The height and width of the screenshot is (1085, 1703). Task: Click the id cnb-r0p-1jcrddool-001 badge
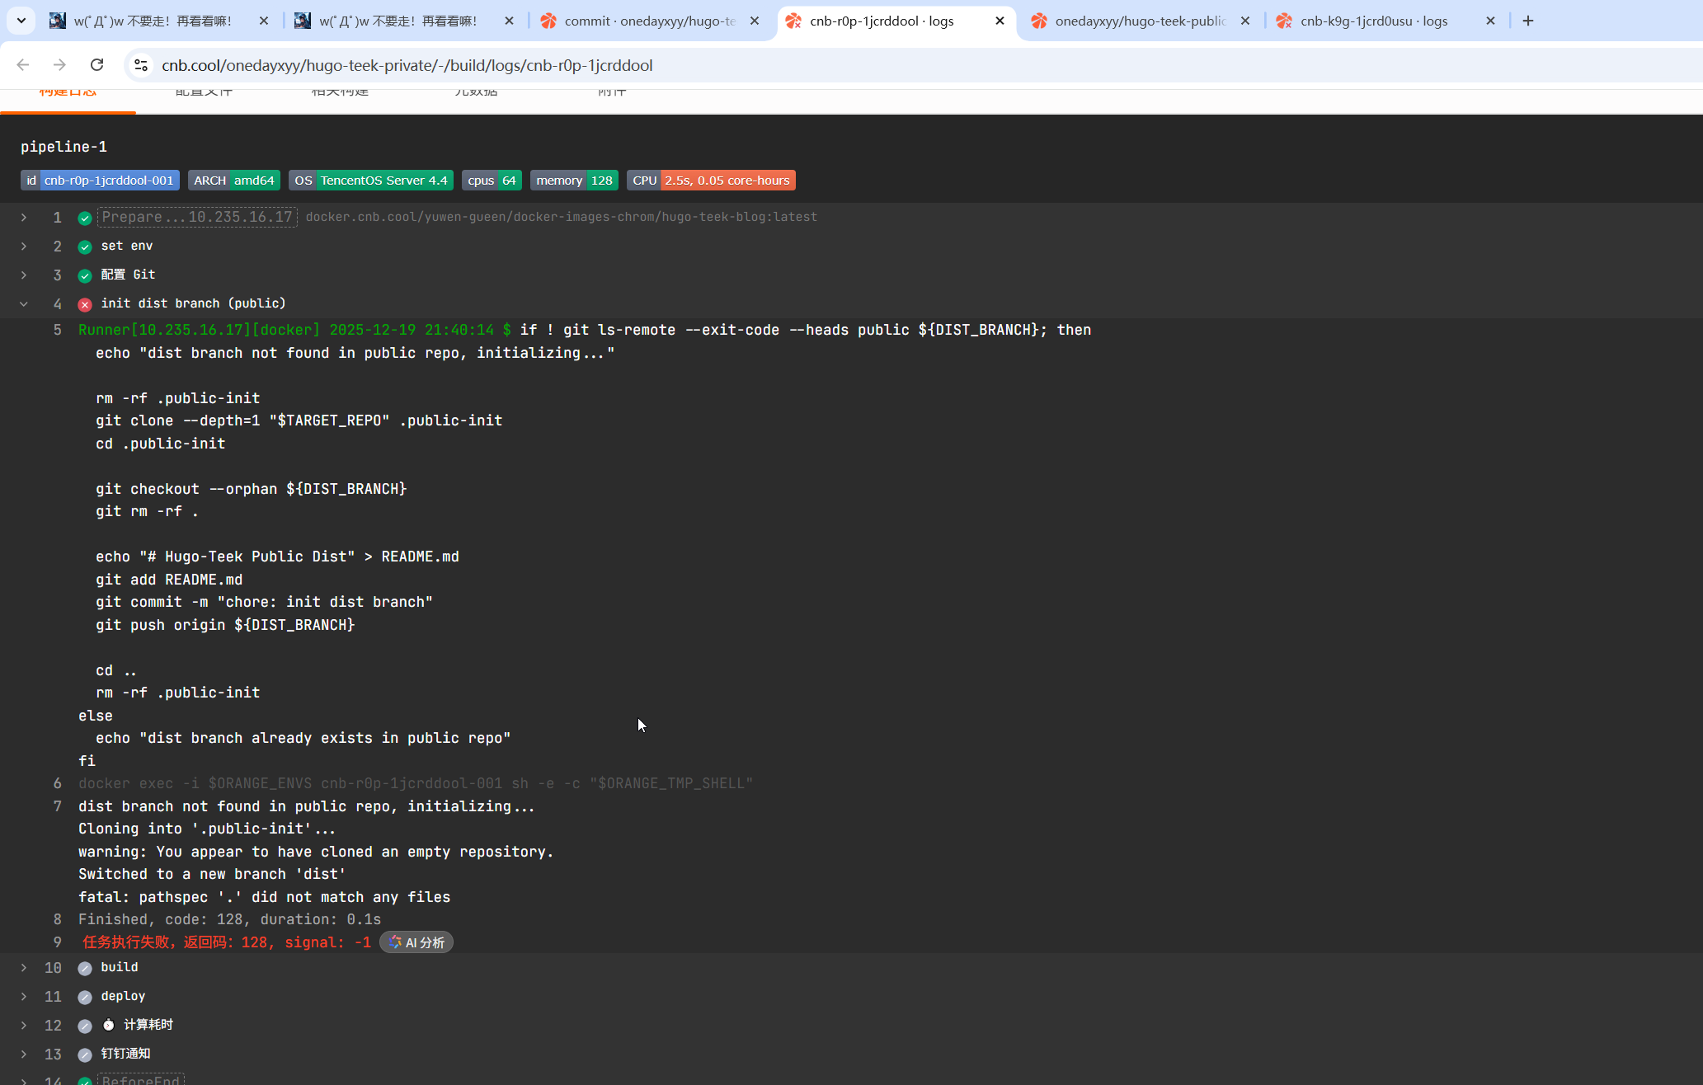tap(100, 181)
